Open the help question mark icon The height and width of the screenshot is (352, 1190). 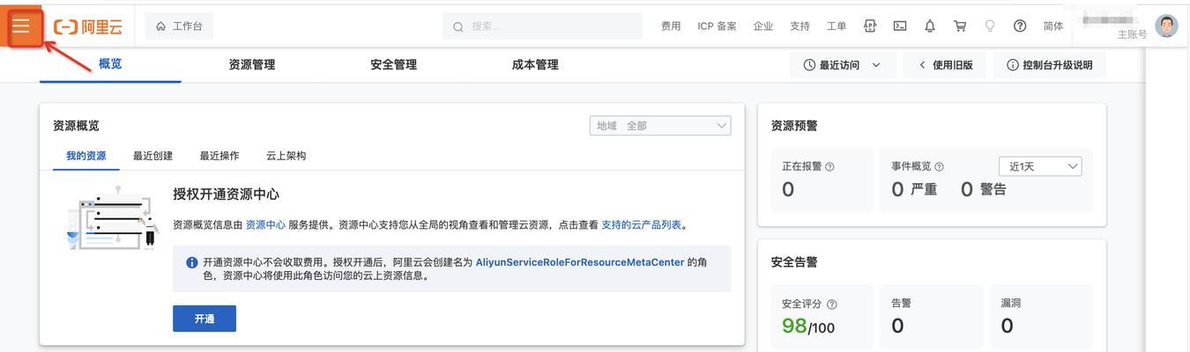point(1020,26)
